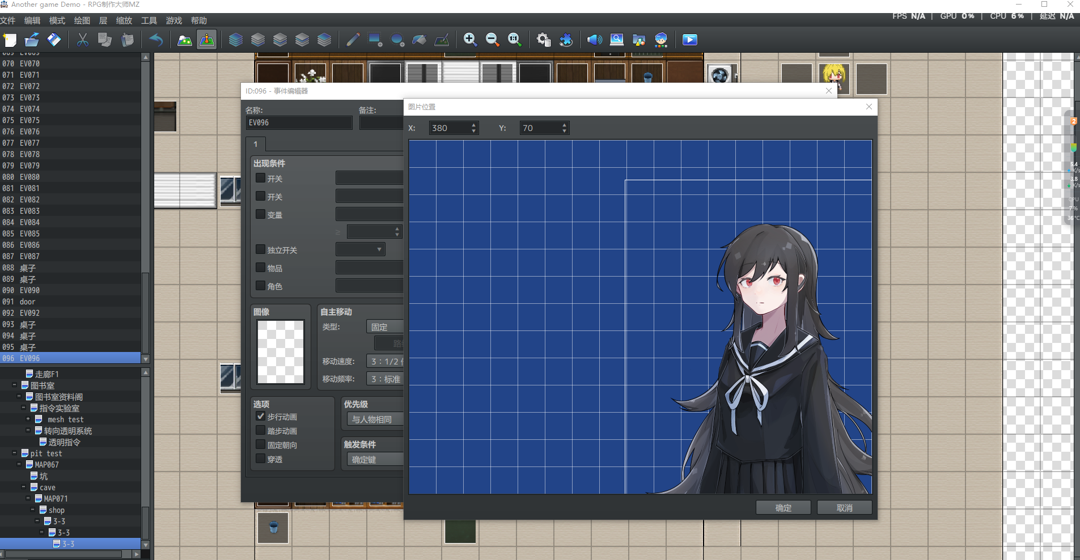Click the Open Project folder icon
Image resolution: width=1080 pixels, height=560 pixels.
click(x=32, y=40)
